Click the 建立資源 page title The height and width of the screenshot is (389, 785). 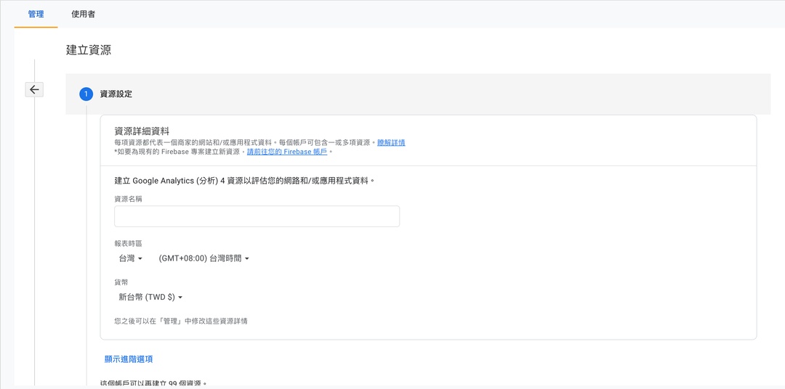pyautogui.click(x=89, y=50)
